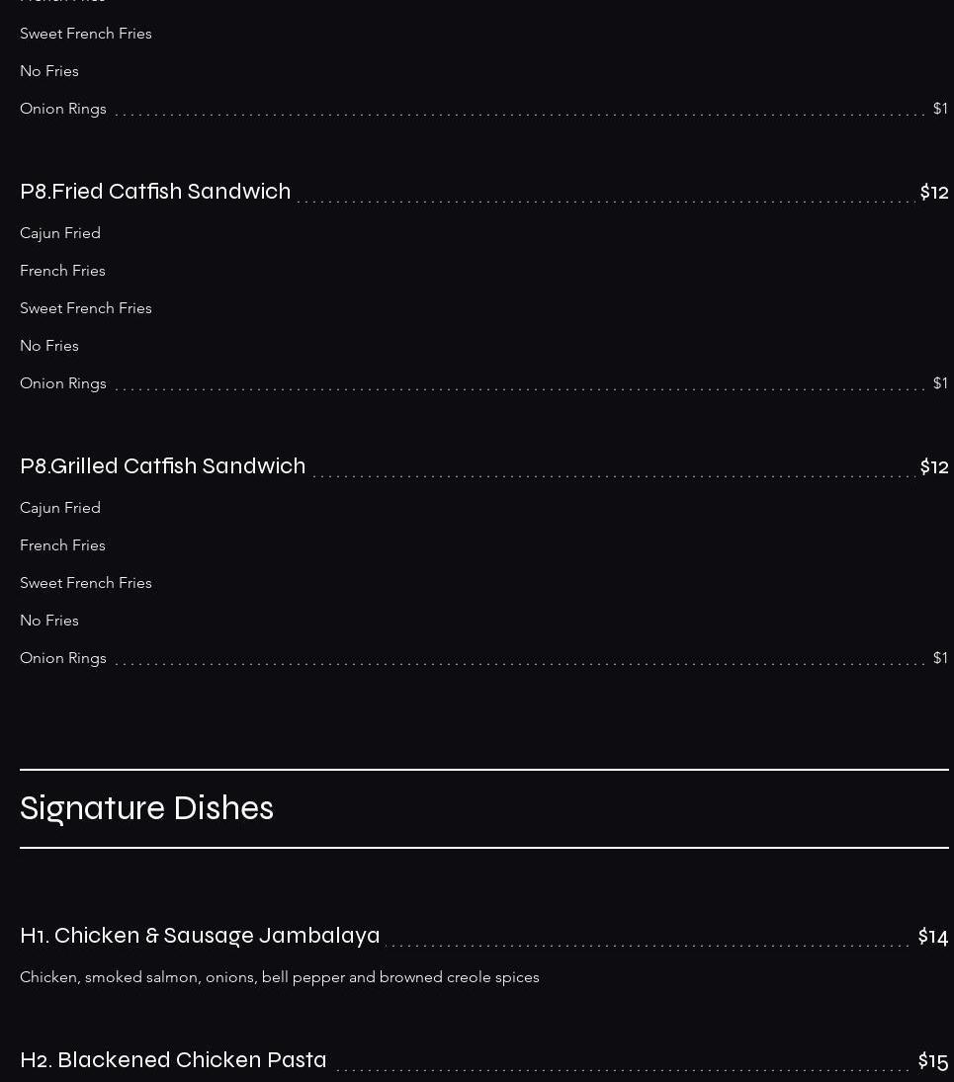
Task: Pick Sweet French Fries under Fried Catfish Sandwich
Action: point(86,307)
